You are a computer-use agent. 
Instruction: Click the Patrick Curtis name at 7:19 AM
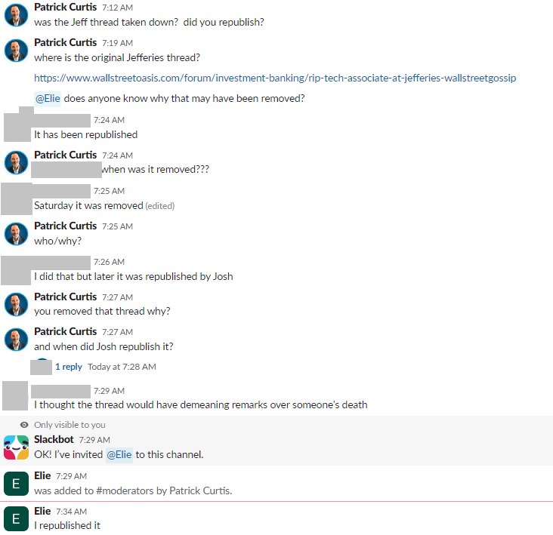click(x=66, y=42)
